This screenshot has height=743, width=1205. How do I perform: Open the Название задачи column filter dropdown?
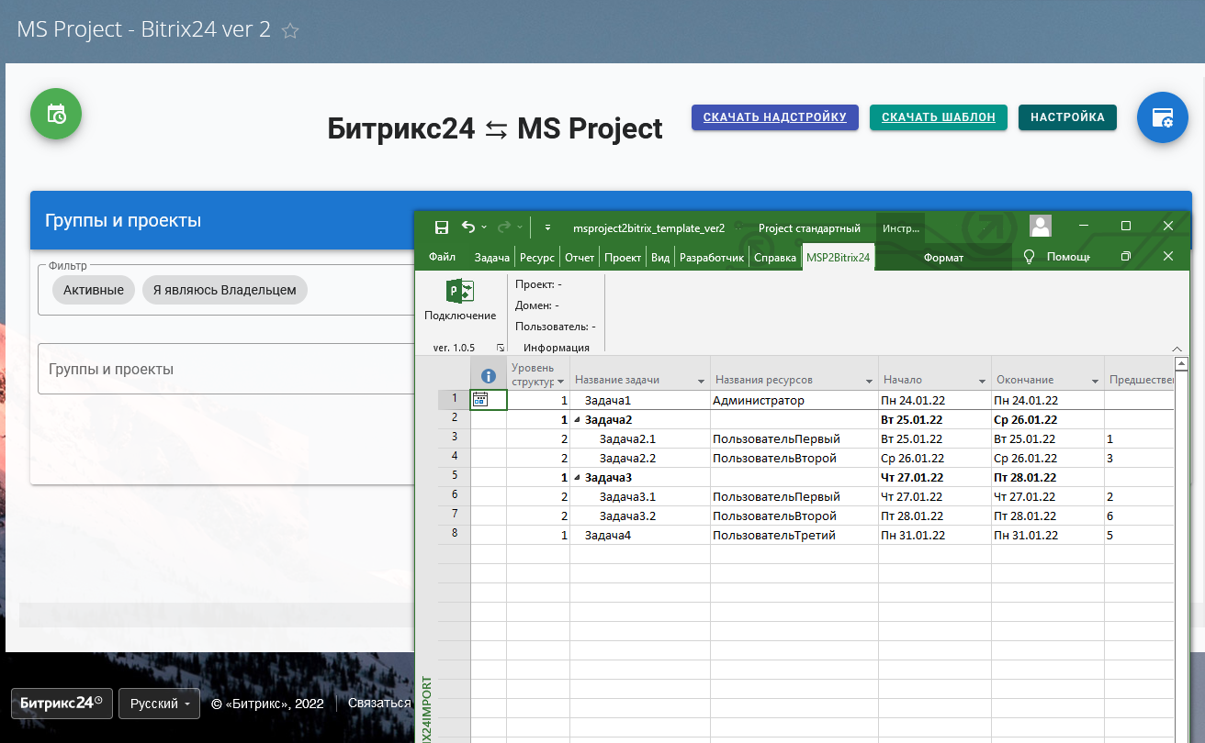click(701, 381)
